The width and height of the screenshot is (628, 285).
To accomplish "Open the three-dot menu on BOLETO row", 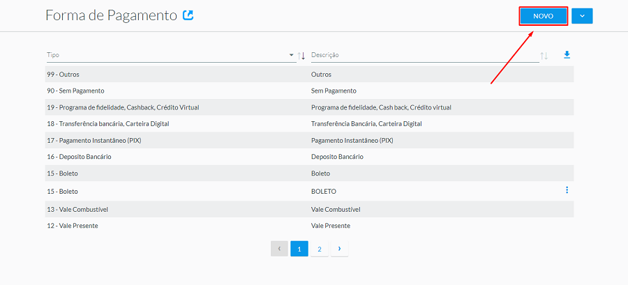I will [x=567, y=190].
